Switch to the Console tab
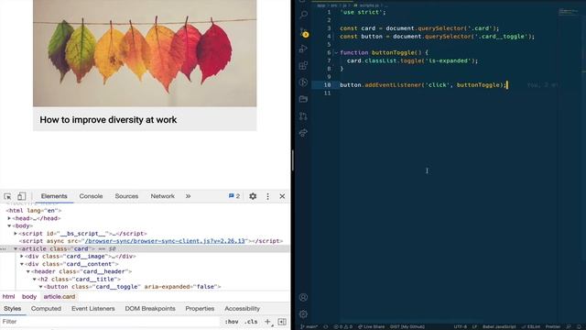Image resolution: width=586 pixels, height=330 pixels. [91, 196]
